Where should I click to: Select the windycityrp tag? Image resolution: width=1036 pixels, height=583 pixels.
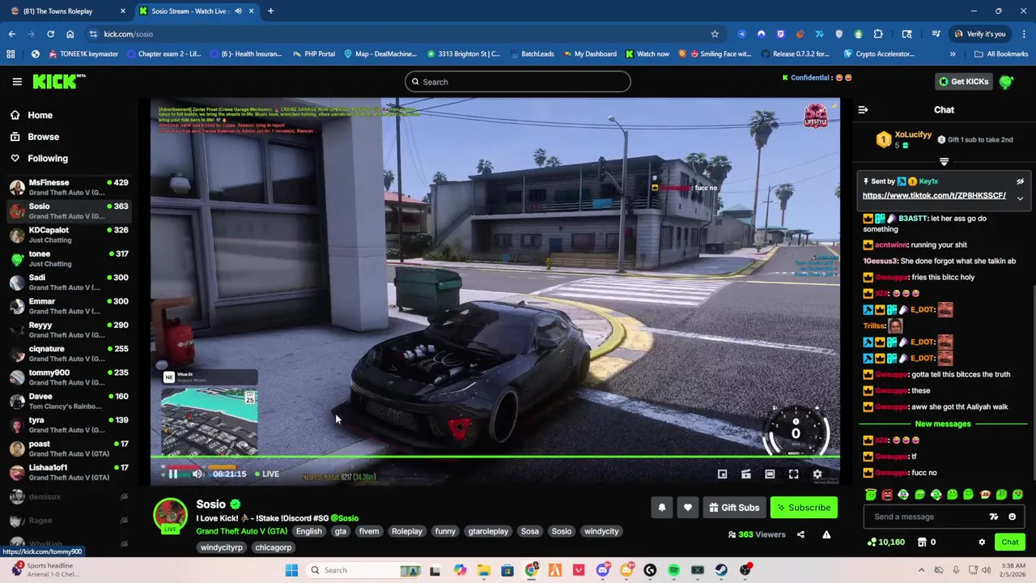(x=221, y=547)
